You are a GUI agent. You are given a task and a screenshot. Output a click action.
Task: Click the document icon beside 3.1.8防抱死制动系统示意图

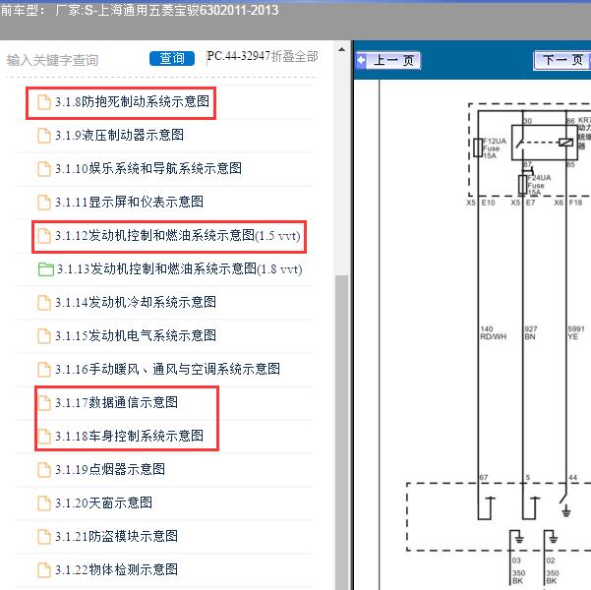pyautogui.click(x=44, y=102)
